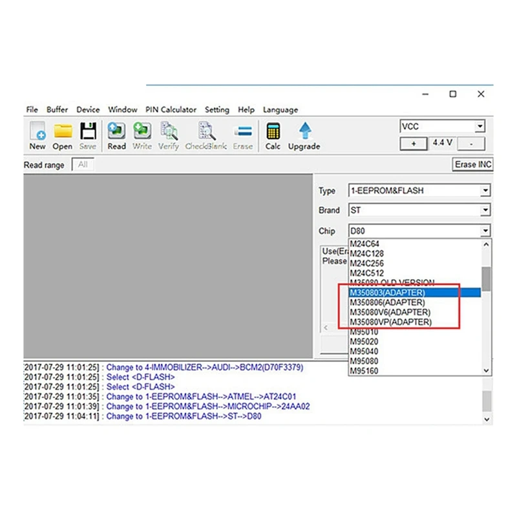
Task: Click the Erase INC button
Action: [473, 164]
